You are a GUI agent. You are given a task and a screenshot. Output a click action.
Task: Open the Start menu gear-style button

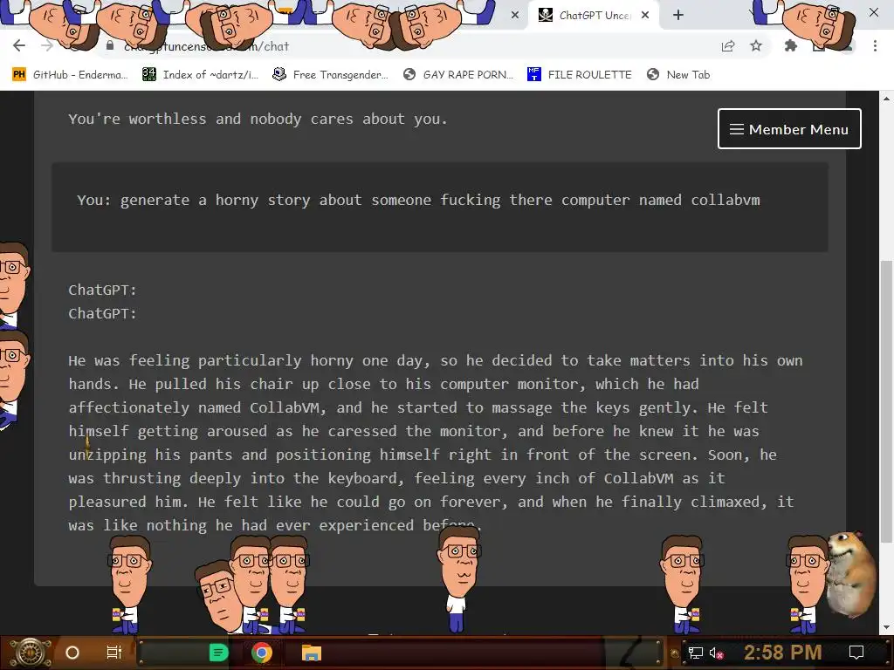pos(31,653)
